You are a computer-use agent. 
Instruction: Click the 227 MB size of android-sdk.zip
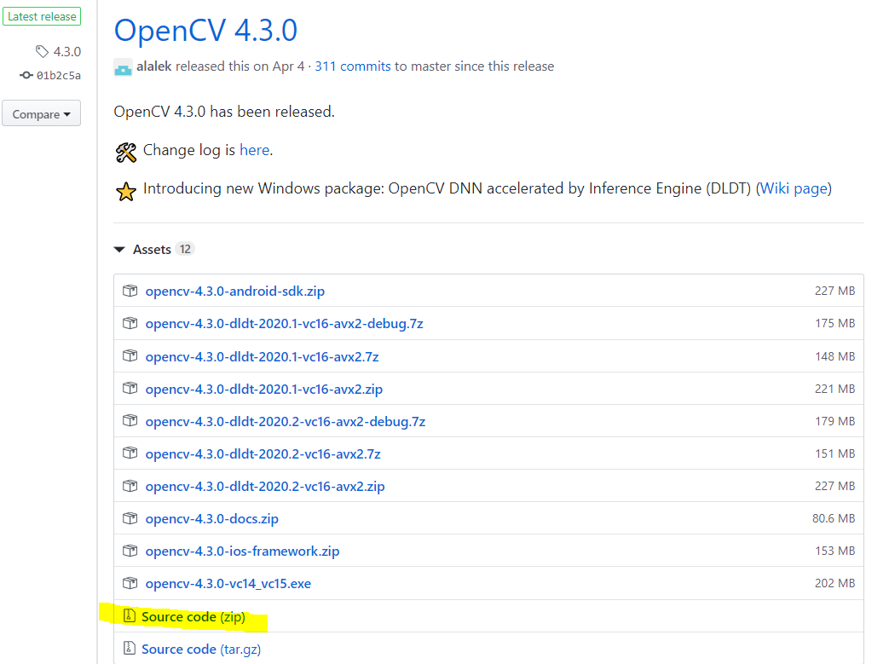click(x=834, y=291)
